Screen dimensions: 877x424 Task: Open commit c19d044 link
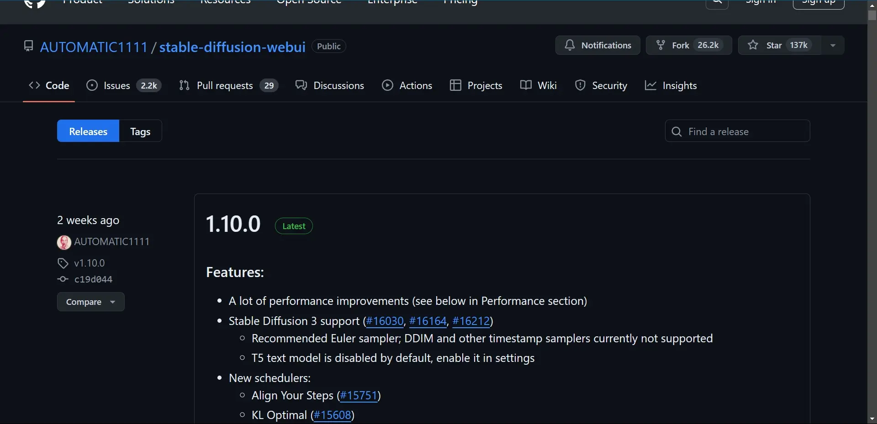(93, 279)
